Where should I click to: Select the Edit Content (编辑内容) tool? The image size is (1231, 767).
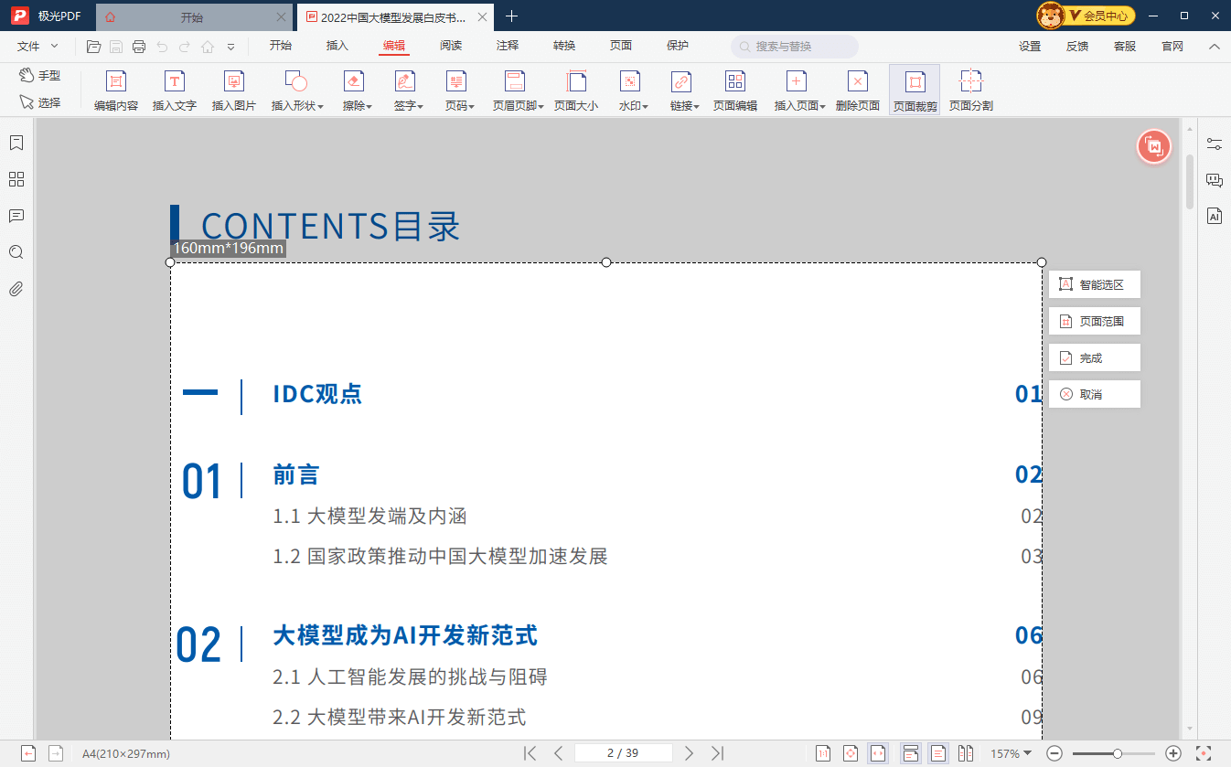tap(116, 91)
